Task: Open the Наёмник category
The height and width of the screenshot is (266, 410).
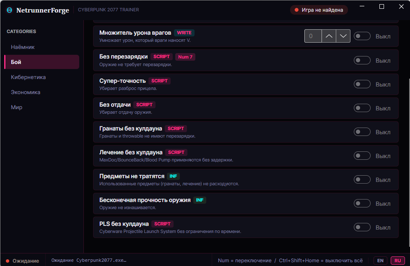Action: tap(42, 47)
